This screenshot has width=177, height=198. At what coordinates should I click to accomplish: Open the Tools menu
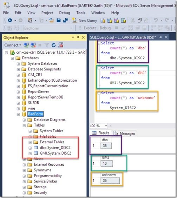[x=80, y=13]
